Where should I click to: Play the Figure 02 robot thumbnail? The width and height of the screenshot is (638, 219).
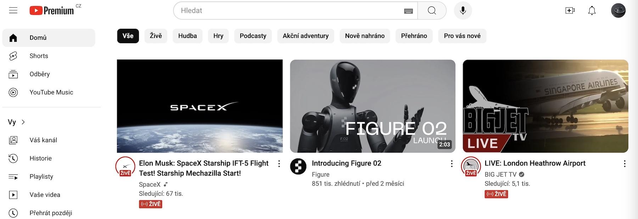(x=373, y=106)
